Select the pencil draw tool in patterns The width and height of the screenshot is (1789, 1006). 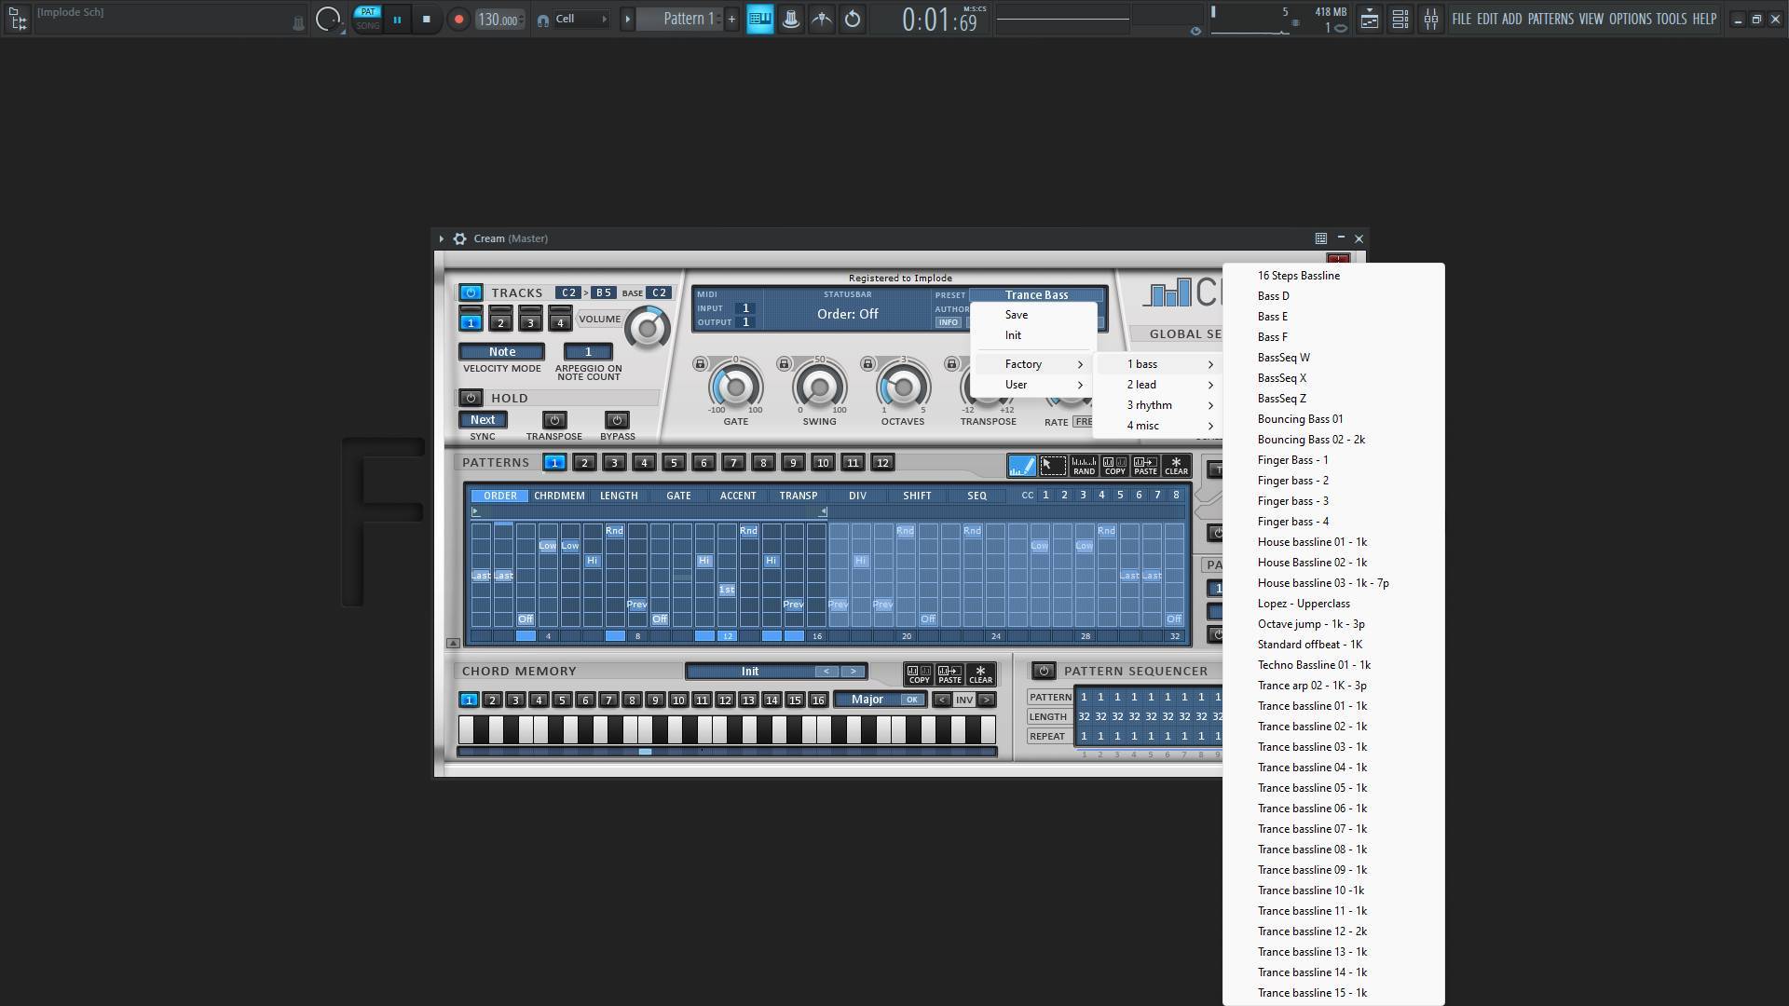tap(1021, 466)
